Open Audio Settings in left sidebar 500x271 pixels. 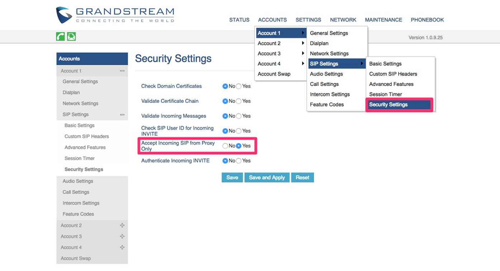tap(78, 181)
